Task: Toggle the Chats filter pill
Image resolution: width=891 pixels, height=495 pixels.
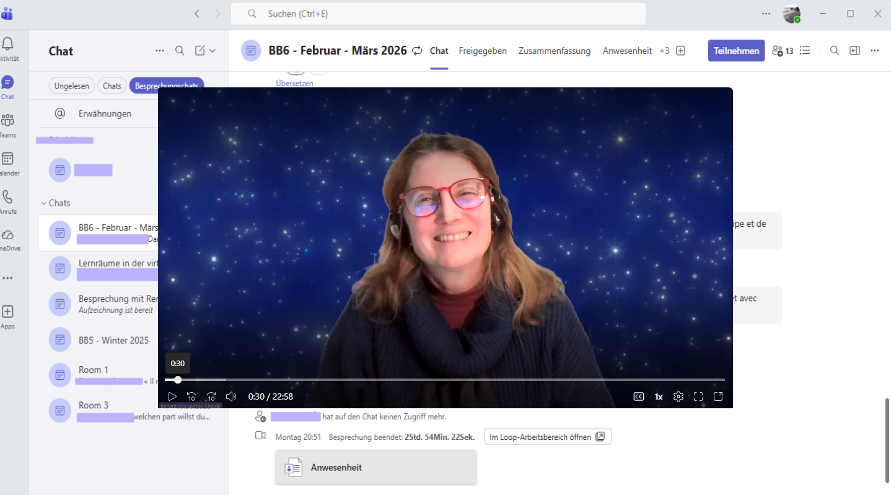Action: (112, 86)
